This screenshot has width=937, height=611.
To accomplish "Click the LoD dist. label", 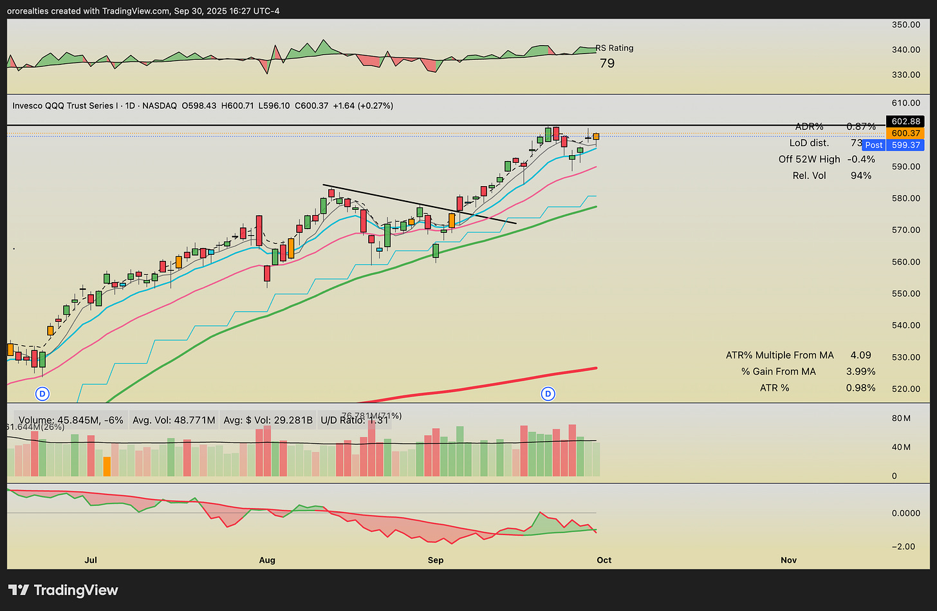I will [809, 143].
